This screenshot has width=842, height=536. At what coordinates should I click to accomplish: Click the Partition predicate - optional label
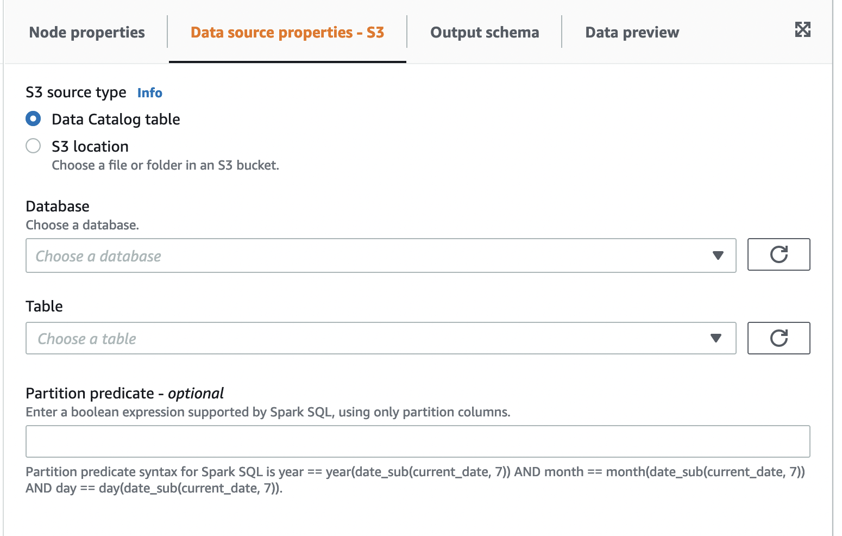coord(124,393)
